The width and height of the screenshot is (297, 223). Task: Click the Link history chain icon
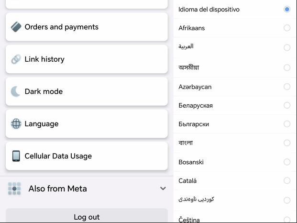[x=16, y=59]
